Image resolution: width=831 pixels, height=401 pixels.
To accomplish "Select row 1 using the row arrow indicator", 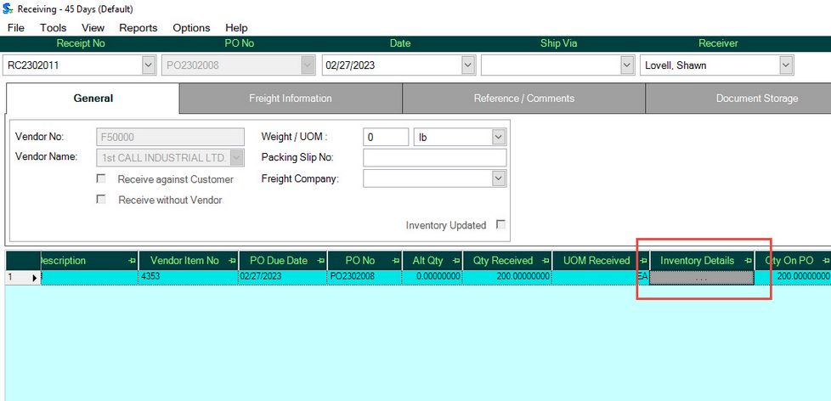I will [35, 277].
